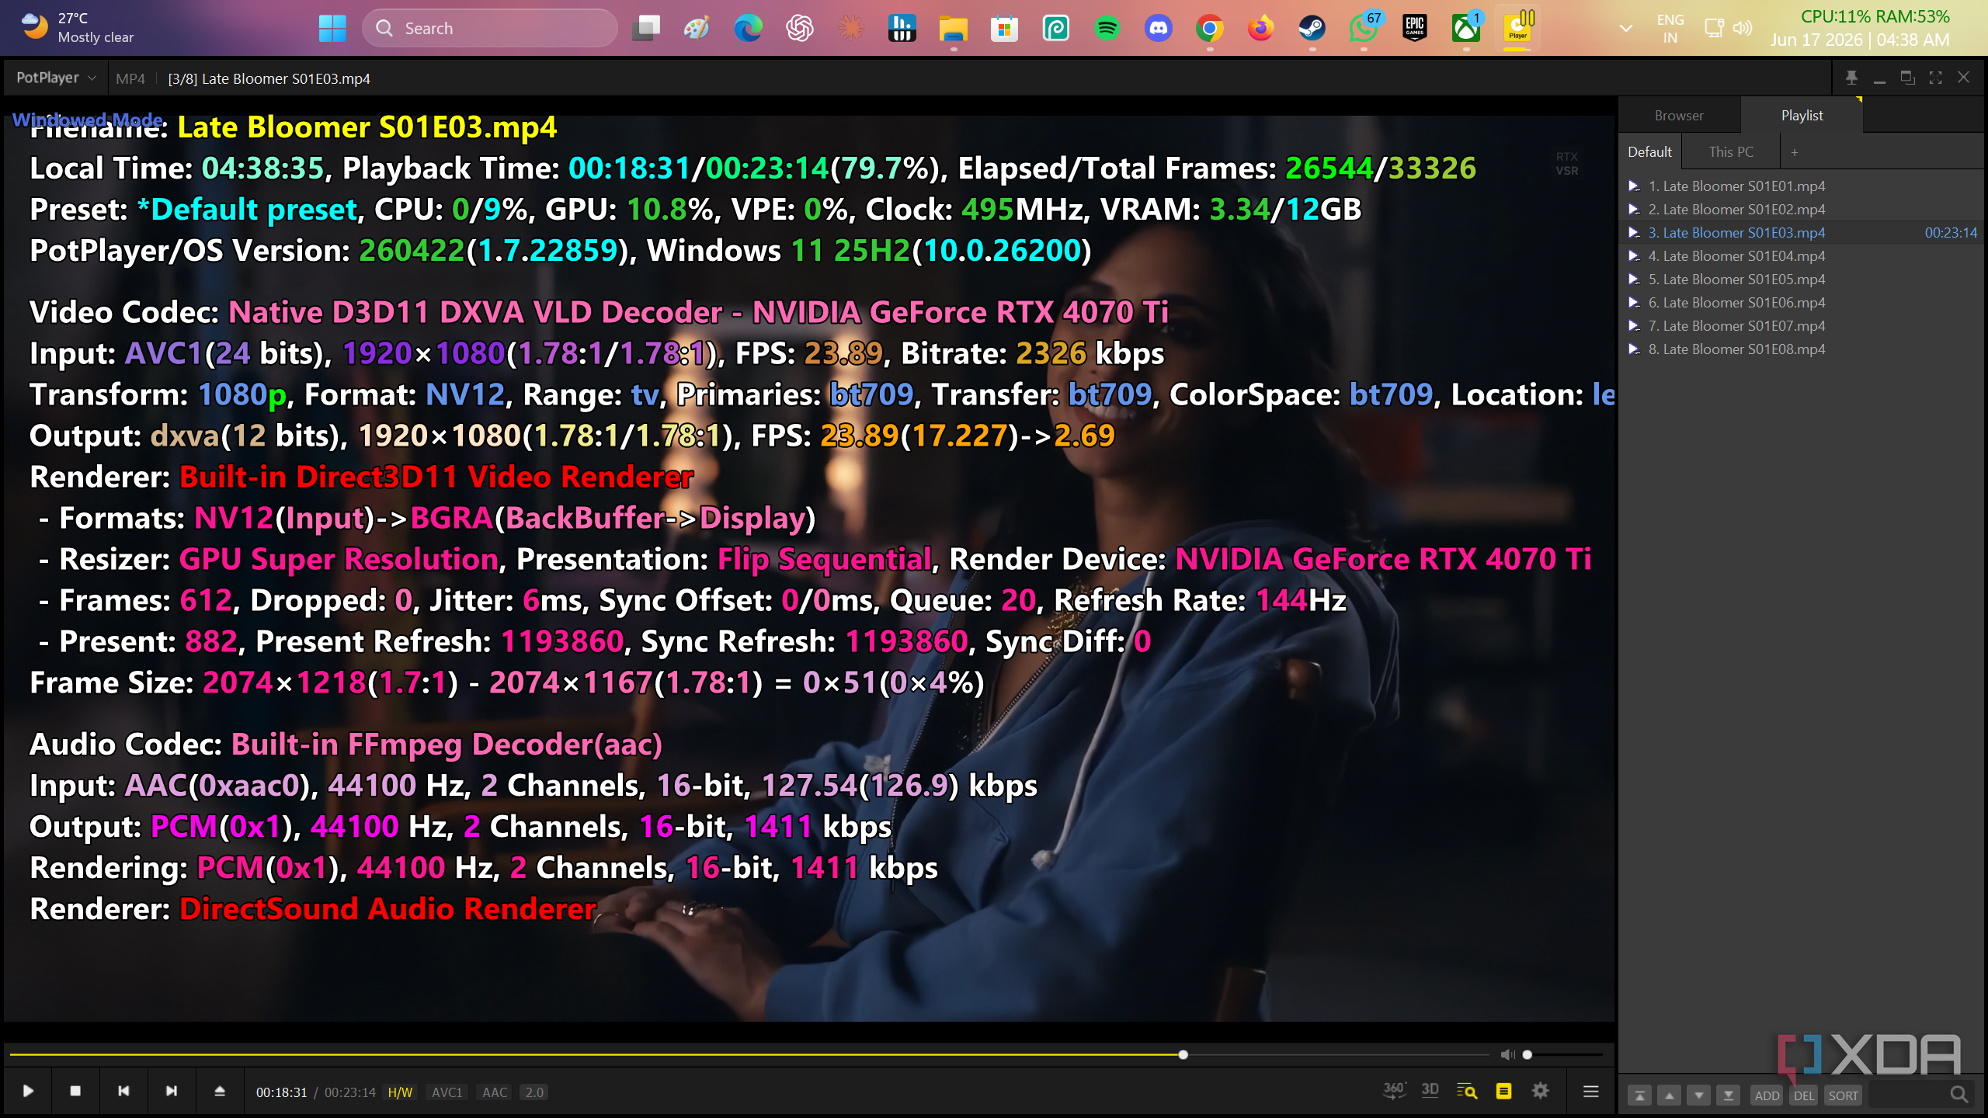
Task: Add a new playlist with plus button
Action: tap(1795, 152)
